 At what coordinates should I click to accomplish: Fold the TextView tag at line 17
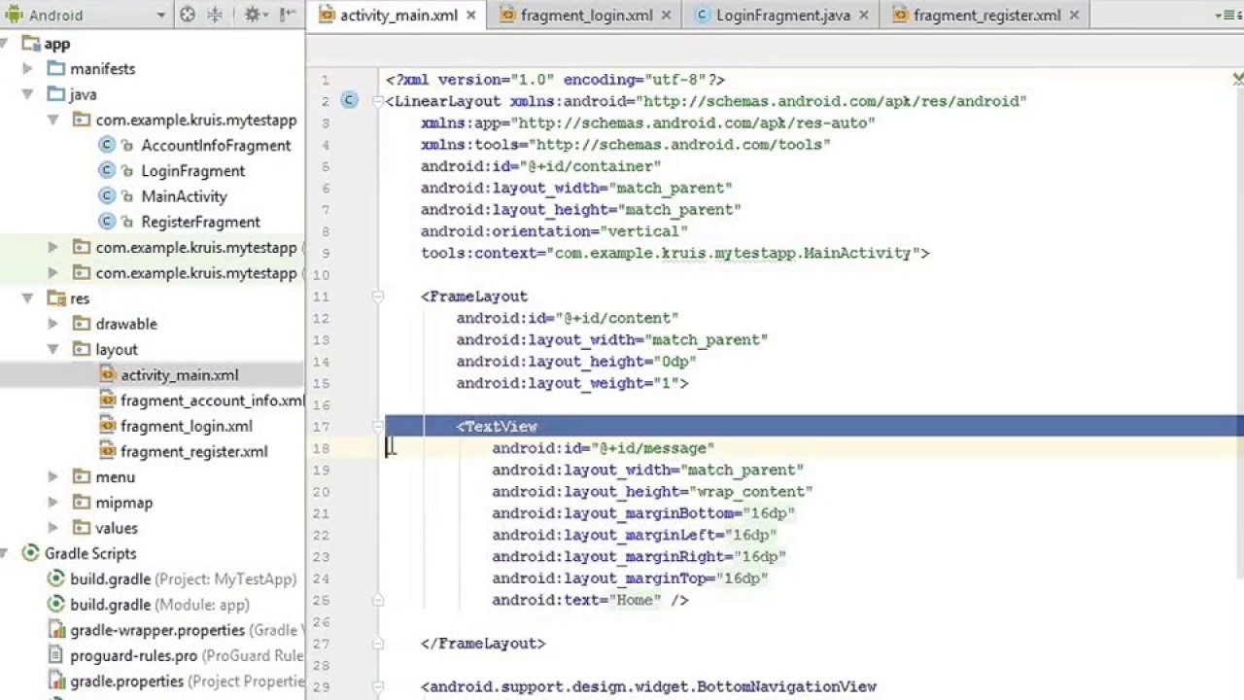[378, 427]
